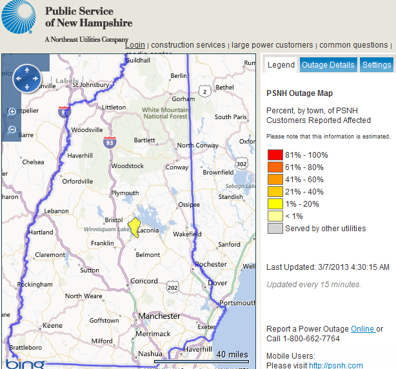Click the Littleton label on the map
The image size is (396, 369).
(x=114, y=107)
